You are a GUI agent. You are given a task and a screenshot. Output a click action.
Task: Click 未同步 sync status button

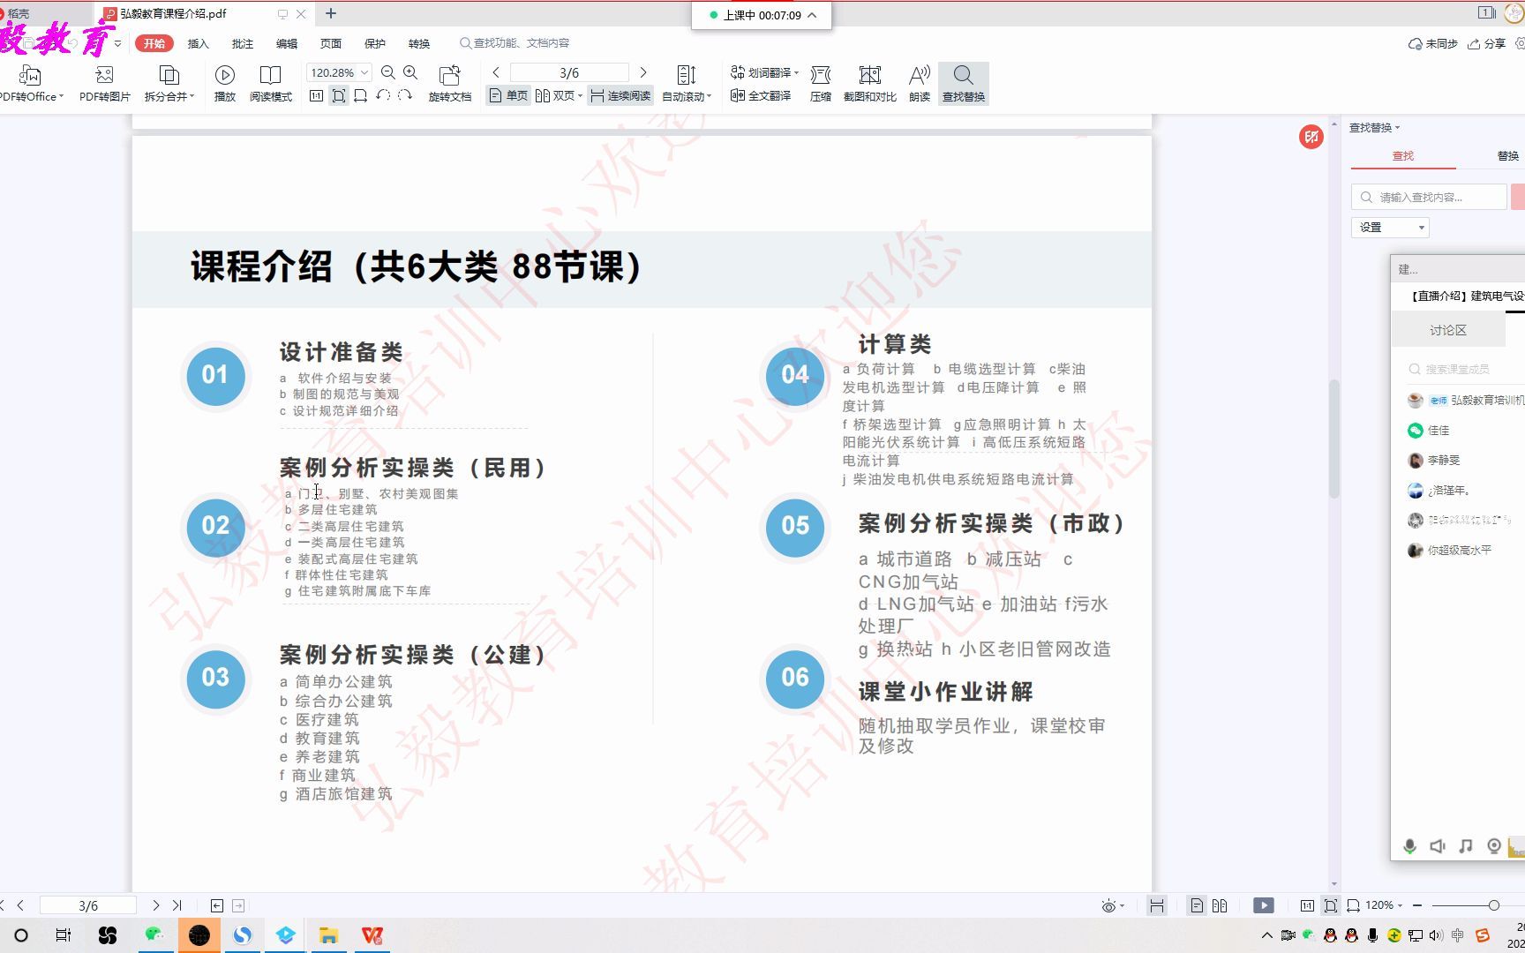point(1433,43)
